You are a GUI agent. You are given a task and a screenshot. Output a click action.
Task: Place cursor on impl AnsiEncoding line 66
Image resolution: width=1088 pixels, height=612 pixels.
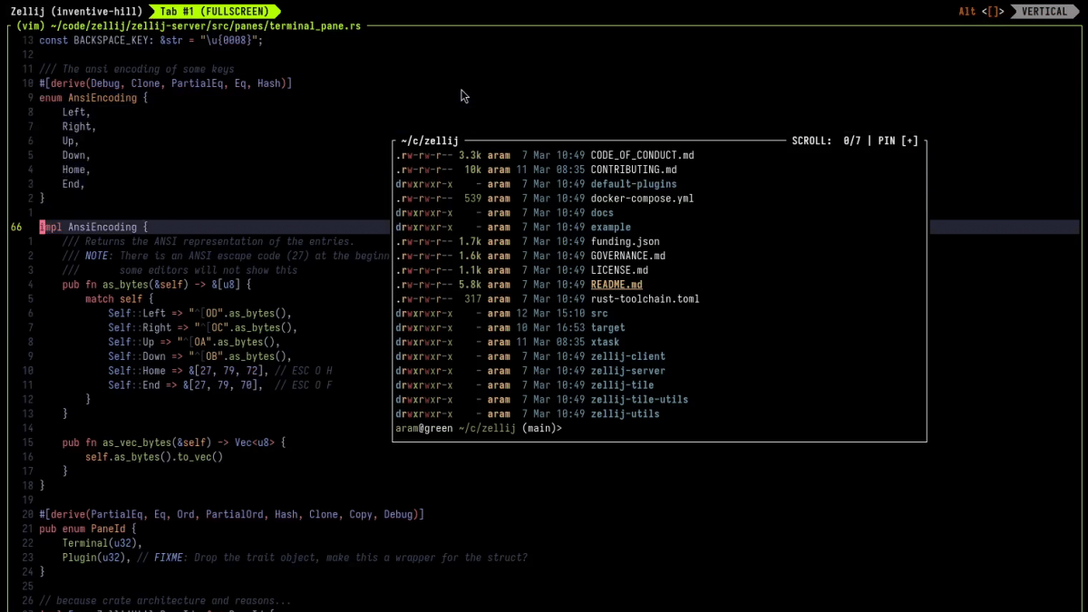(93, 228)
